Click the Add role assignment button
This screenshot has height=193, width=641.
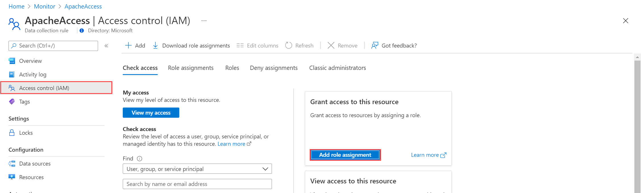pos(345,155)
